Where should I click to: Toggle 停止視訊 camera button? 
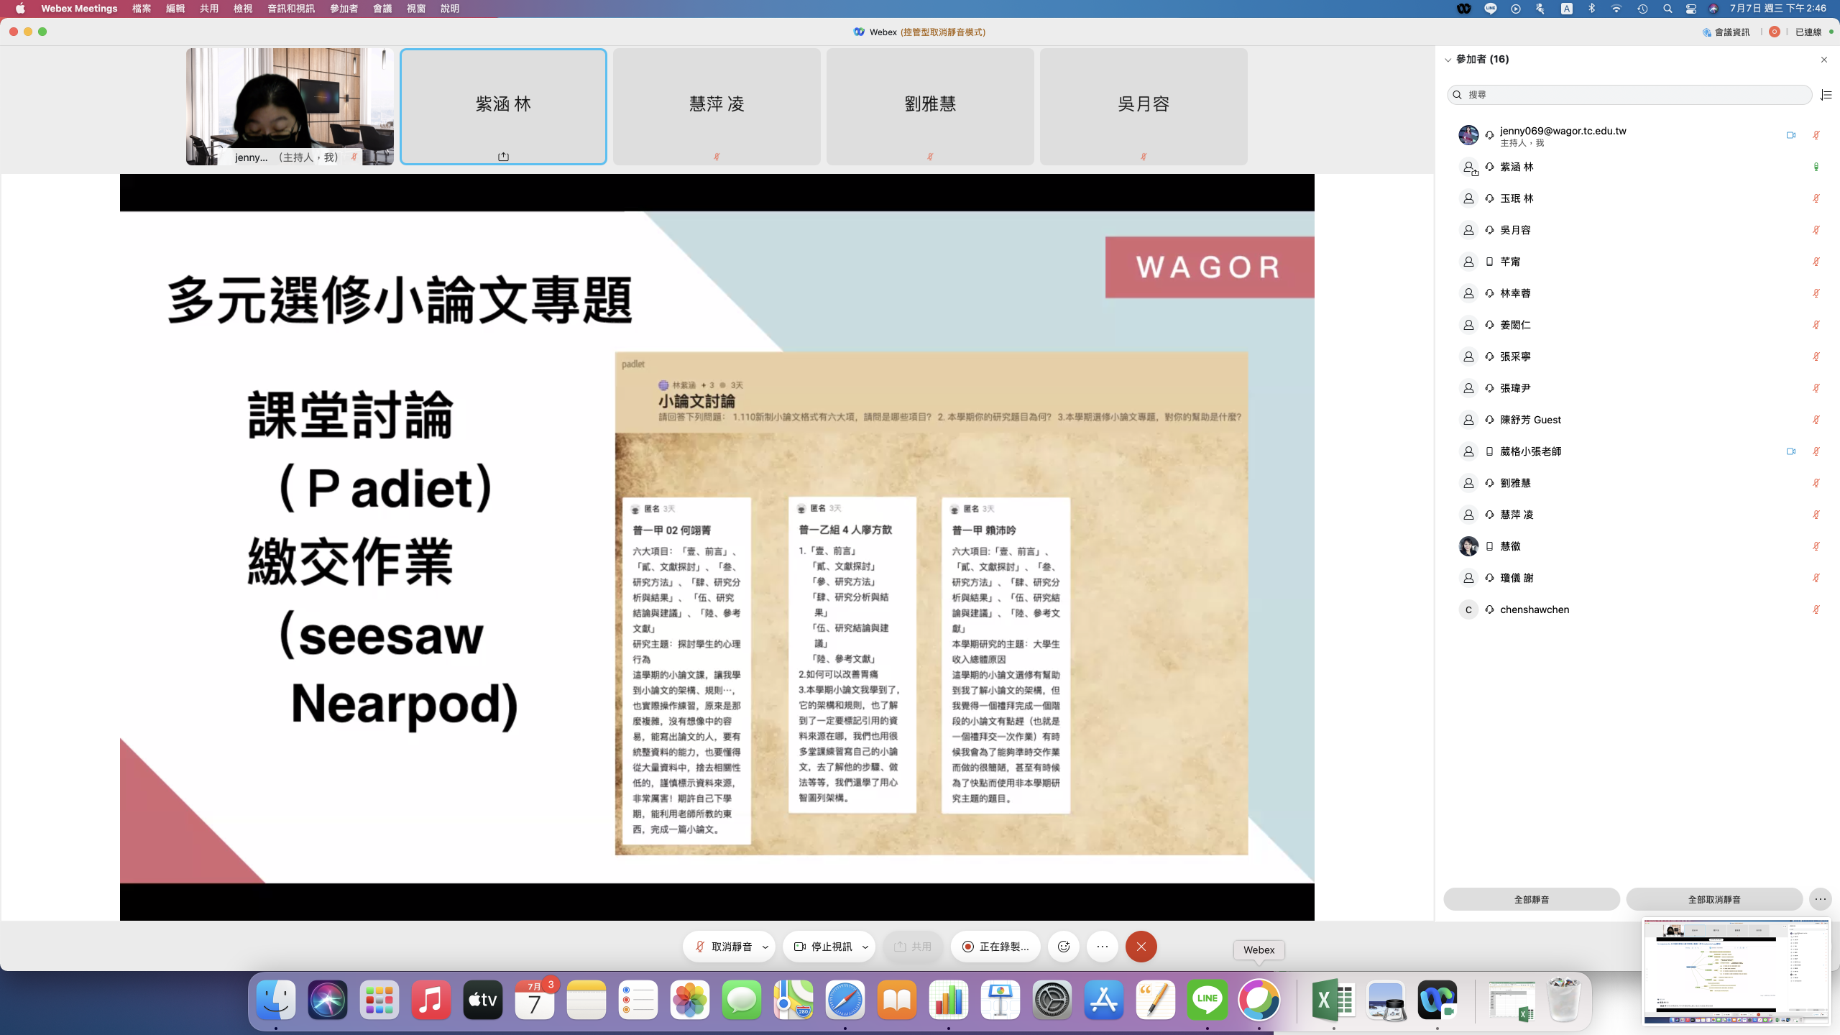[823, 947]
